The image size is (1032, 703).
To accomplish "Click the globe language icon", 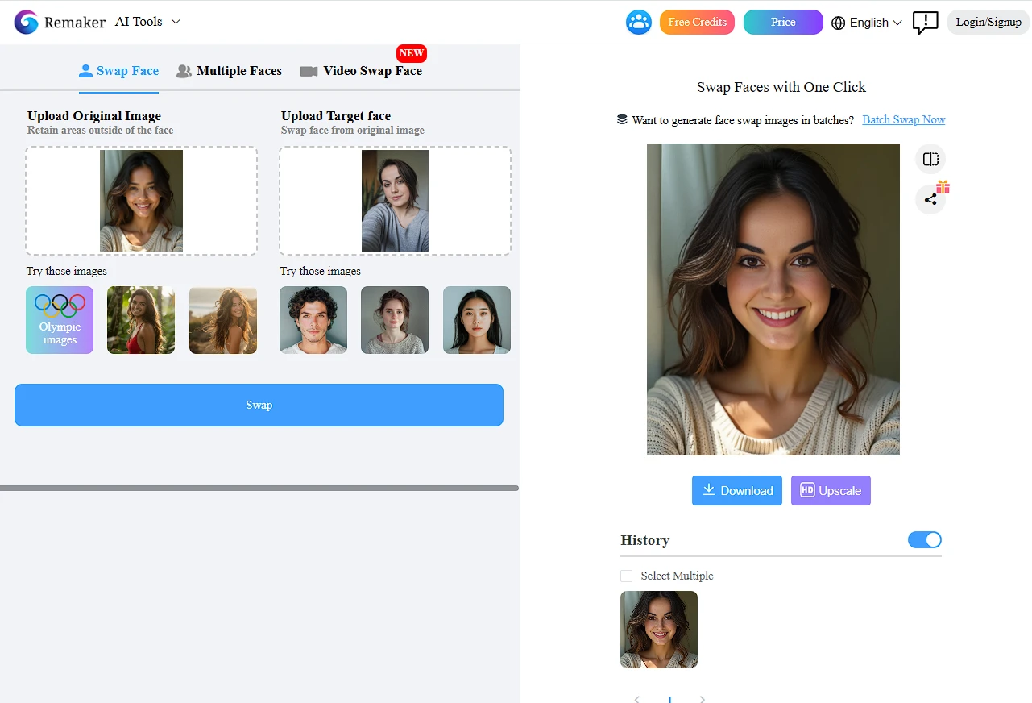I will pyautogui.click(x=839, y=23).
